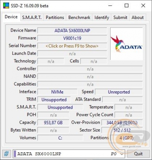The width and height of the screenshot is (152, 160).
Task: Click the Cells n/a field
Action: (94, 61)
